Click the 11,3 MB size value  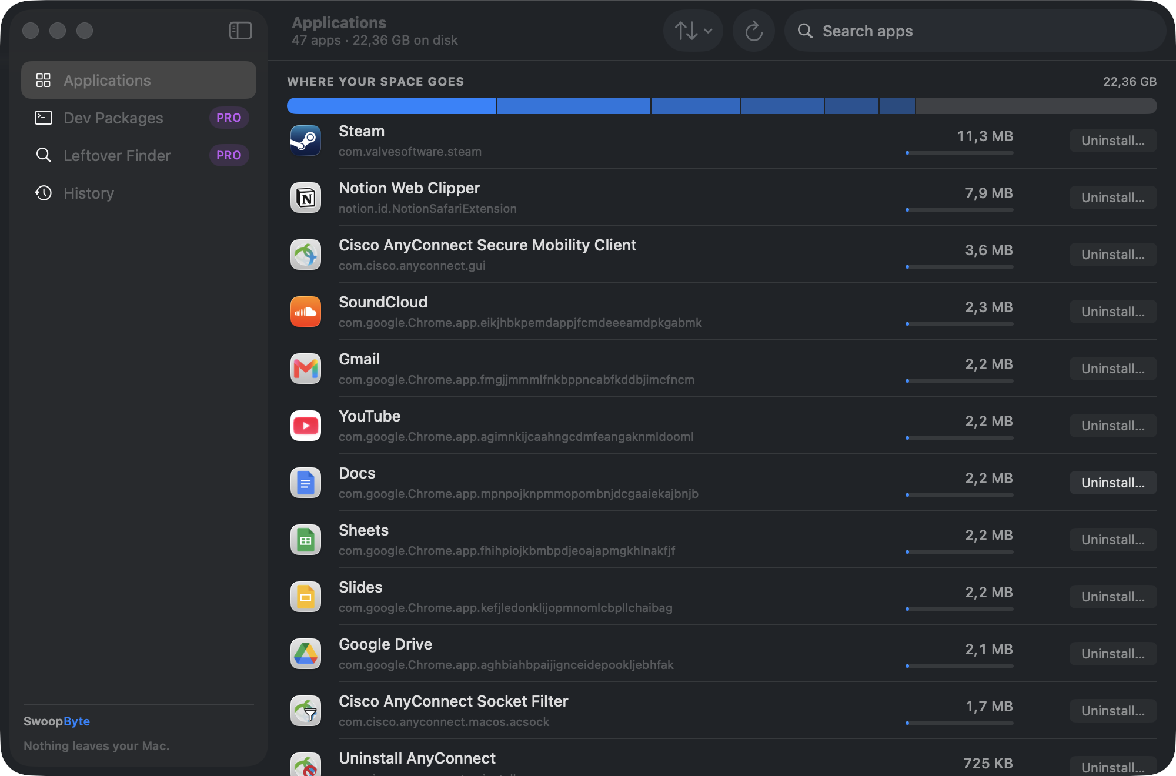pos(985,136)
